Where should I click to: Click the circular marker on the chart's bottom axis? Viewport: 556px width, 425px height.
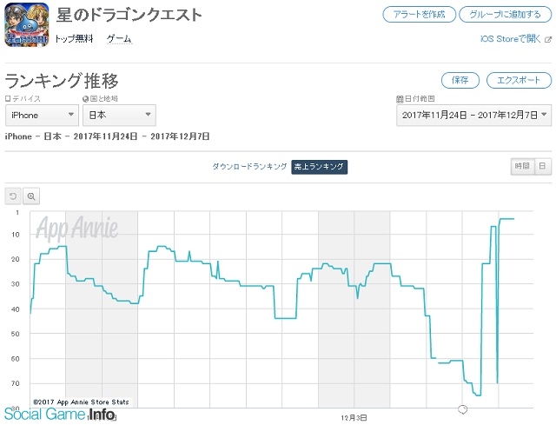[x=463, y=409]
